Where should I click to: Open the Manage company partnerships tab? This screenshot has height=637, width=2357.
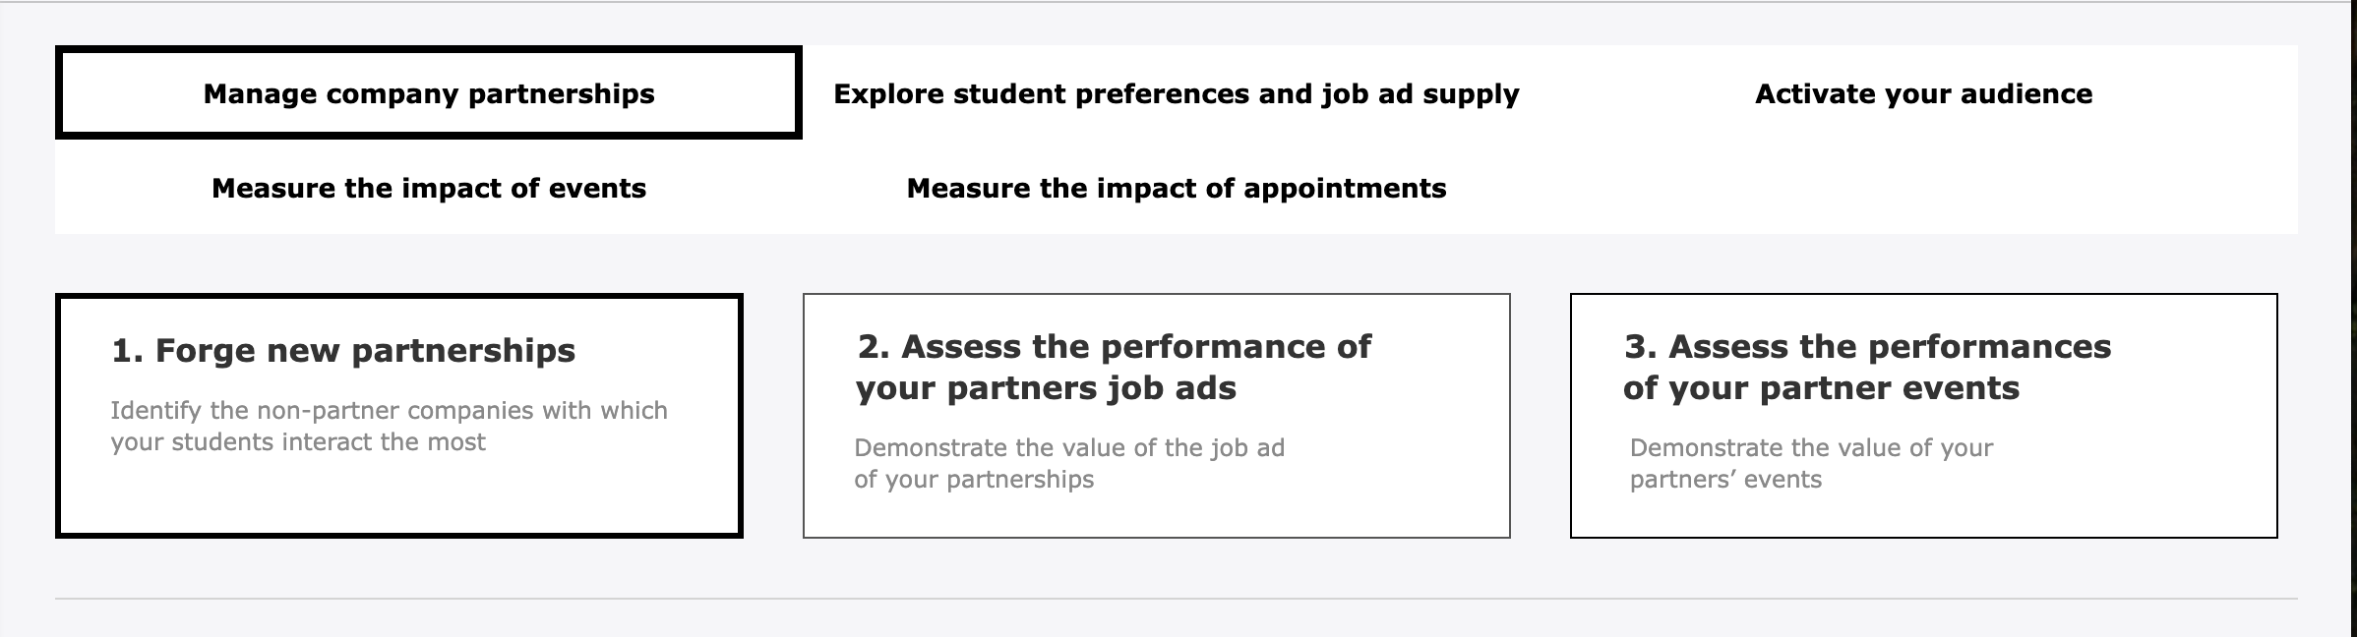[x=429, y=93]
